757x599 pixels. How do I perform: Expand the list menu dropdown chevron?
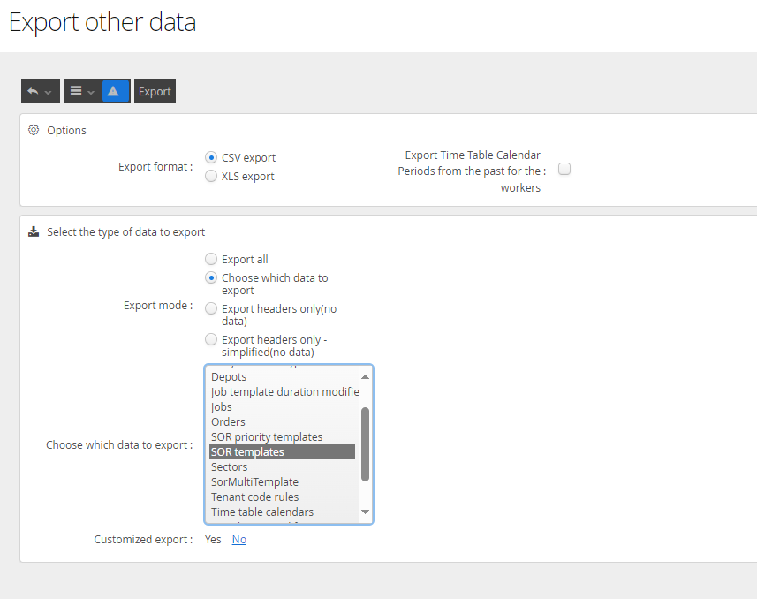[x=91, y=92]
